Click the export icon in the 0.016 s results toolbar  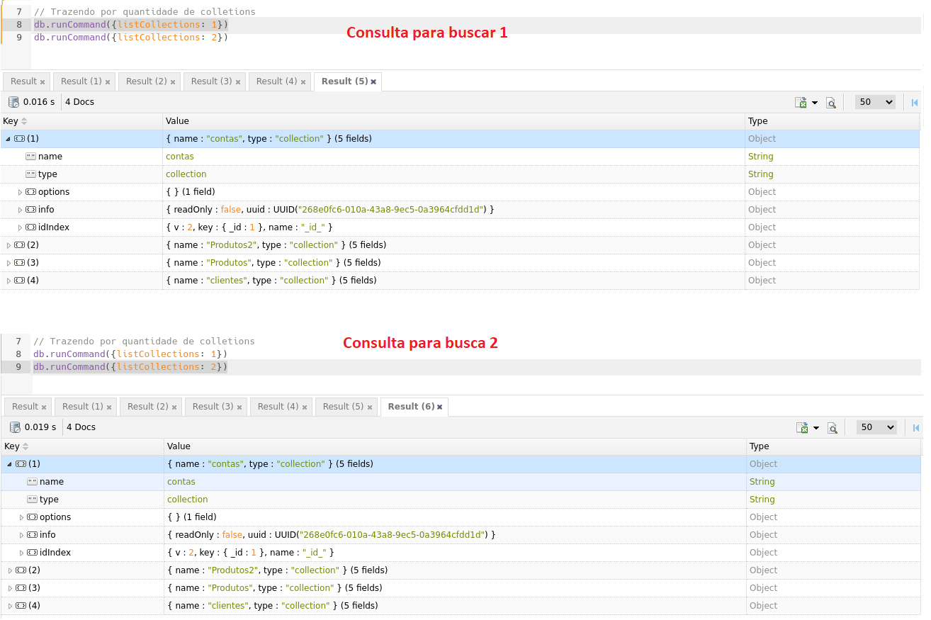pos(801,103)
